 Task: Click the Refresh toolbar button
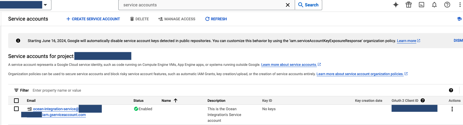[x=216, y=19]
